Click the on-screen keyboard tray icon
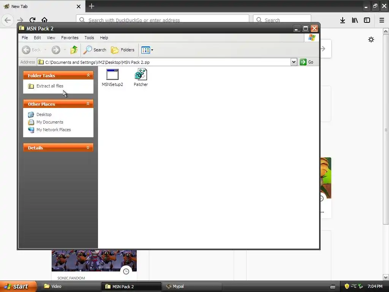The width and height of the screenshot is (389, 292). click(333, 287)
